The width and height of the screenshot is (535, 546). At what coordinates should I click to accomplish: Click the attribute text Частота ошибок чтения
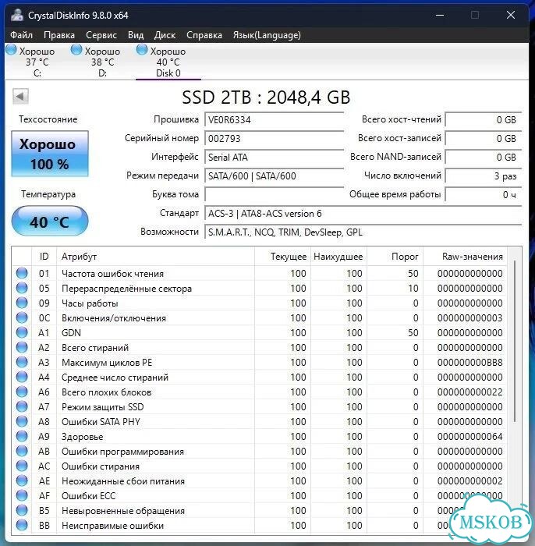click(x=112, y=274)
